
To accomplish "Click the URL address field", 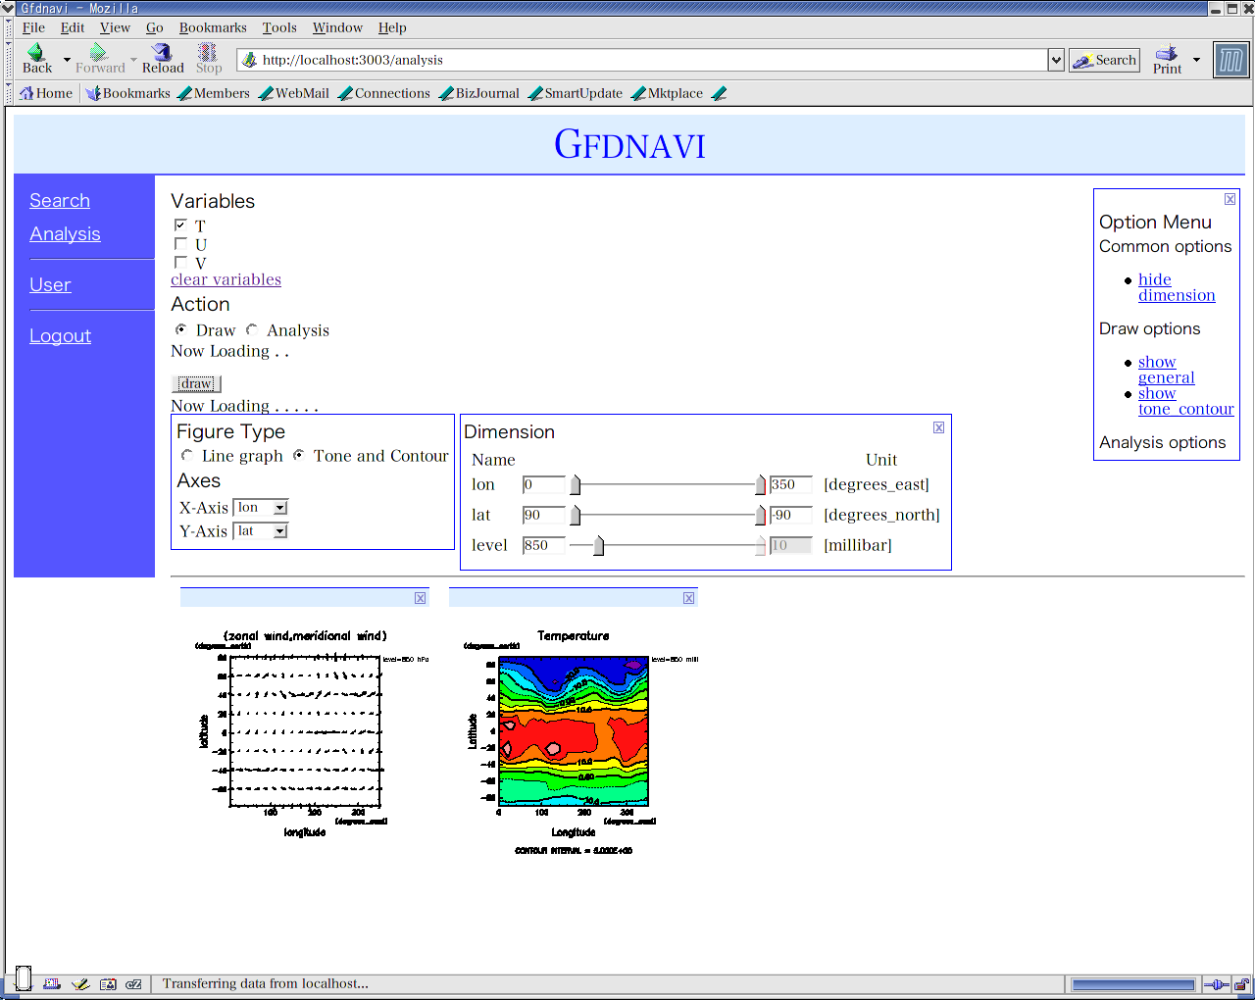I will [642, 60].
